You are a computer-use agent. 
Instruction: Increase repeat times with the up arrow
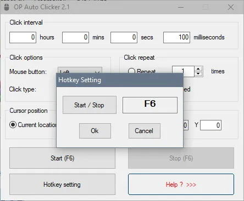[x=198, y=69]
